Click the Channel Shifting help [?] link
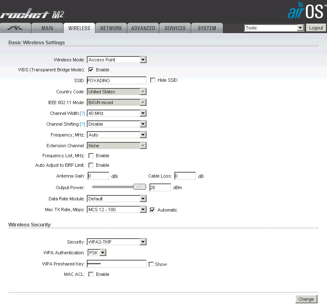The height and width of the screenshot is (307, 327). (82, 124)
